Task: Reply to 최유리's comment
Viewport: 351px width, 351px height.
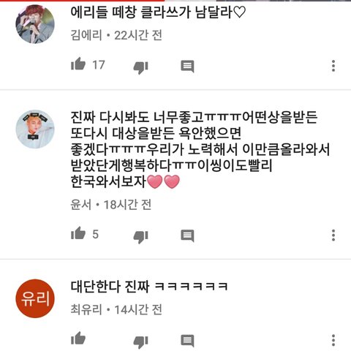Action: pyautogui.click(x=187, y=341)
